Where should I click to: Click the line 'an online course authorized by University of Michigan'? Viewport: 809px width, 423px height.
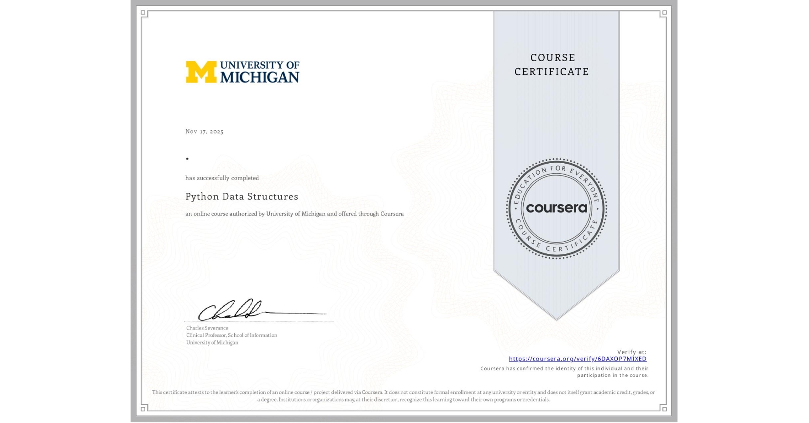[x=294, y=214]
